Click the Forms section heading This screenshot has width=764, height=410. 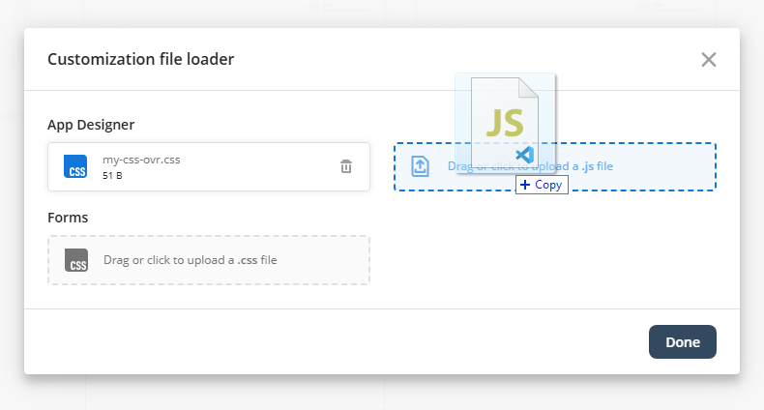(x=68, y=218)
